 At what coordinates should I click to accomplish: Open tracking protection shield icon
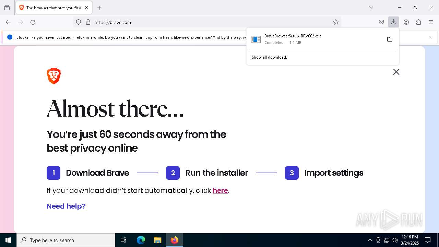79,22
